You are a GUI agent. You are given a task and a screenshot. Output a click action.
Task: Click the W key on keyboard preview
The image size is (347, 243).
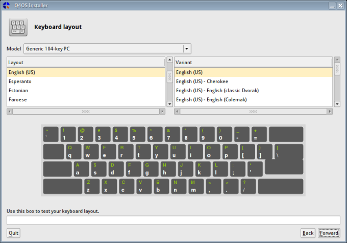tap(91, 151)
